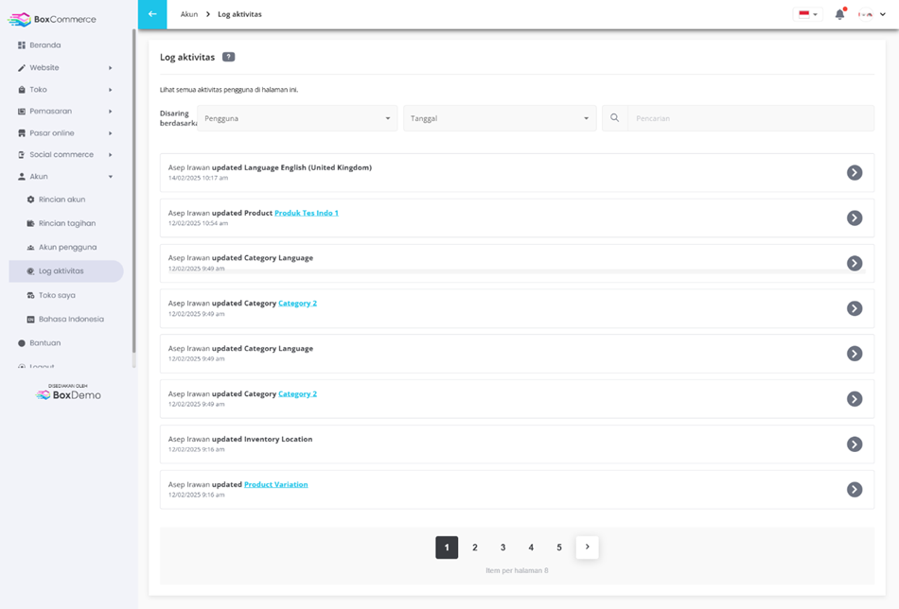Open the notifications bell
This screenshot has width=899, height=609.
(x=840, y=14)
